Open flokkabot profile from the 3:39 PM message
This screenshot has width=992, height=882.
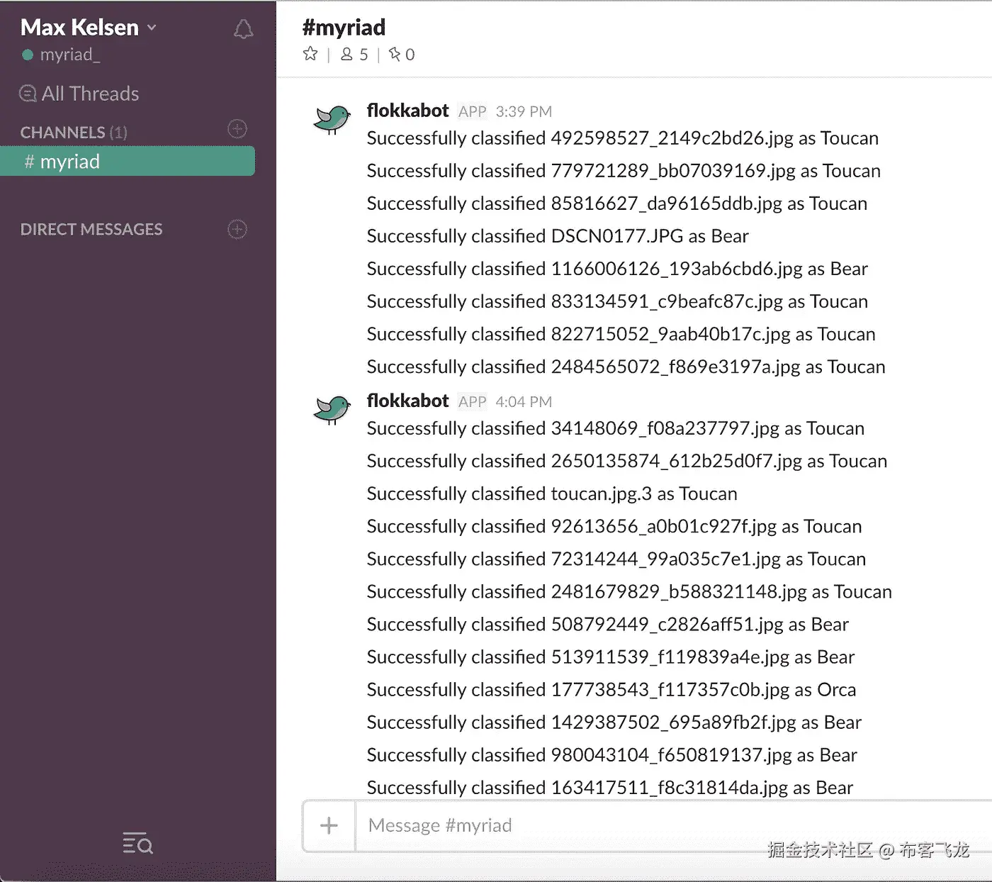click(x=407, y=111)
